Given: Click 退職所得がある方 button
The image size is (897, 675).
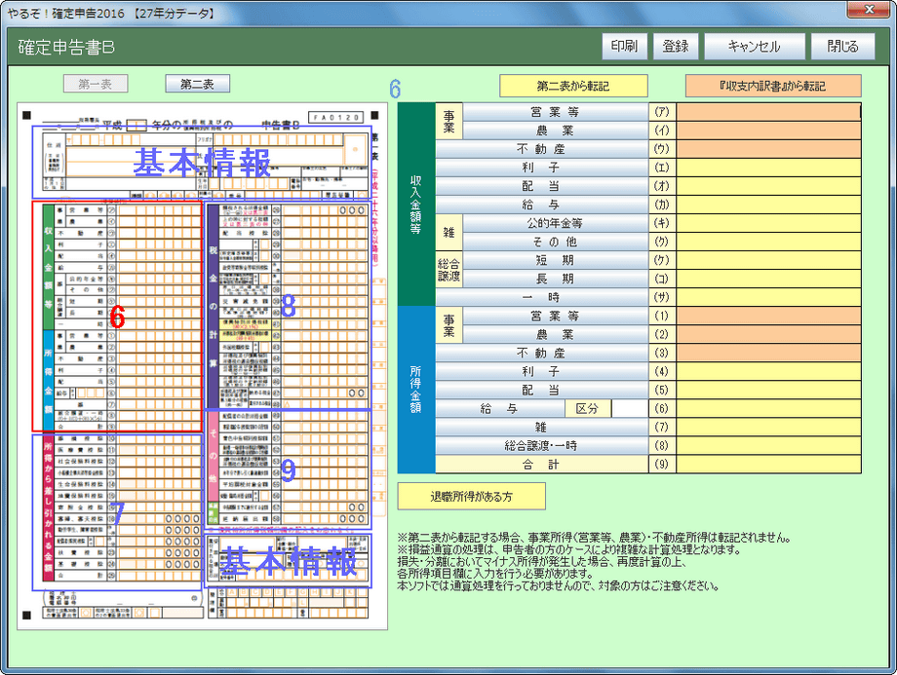Looking at the screenshot, I should [471, 497].
